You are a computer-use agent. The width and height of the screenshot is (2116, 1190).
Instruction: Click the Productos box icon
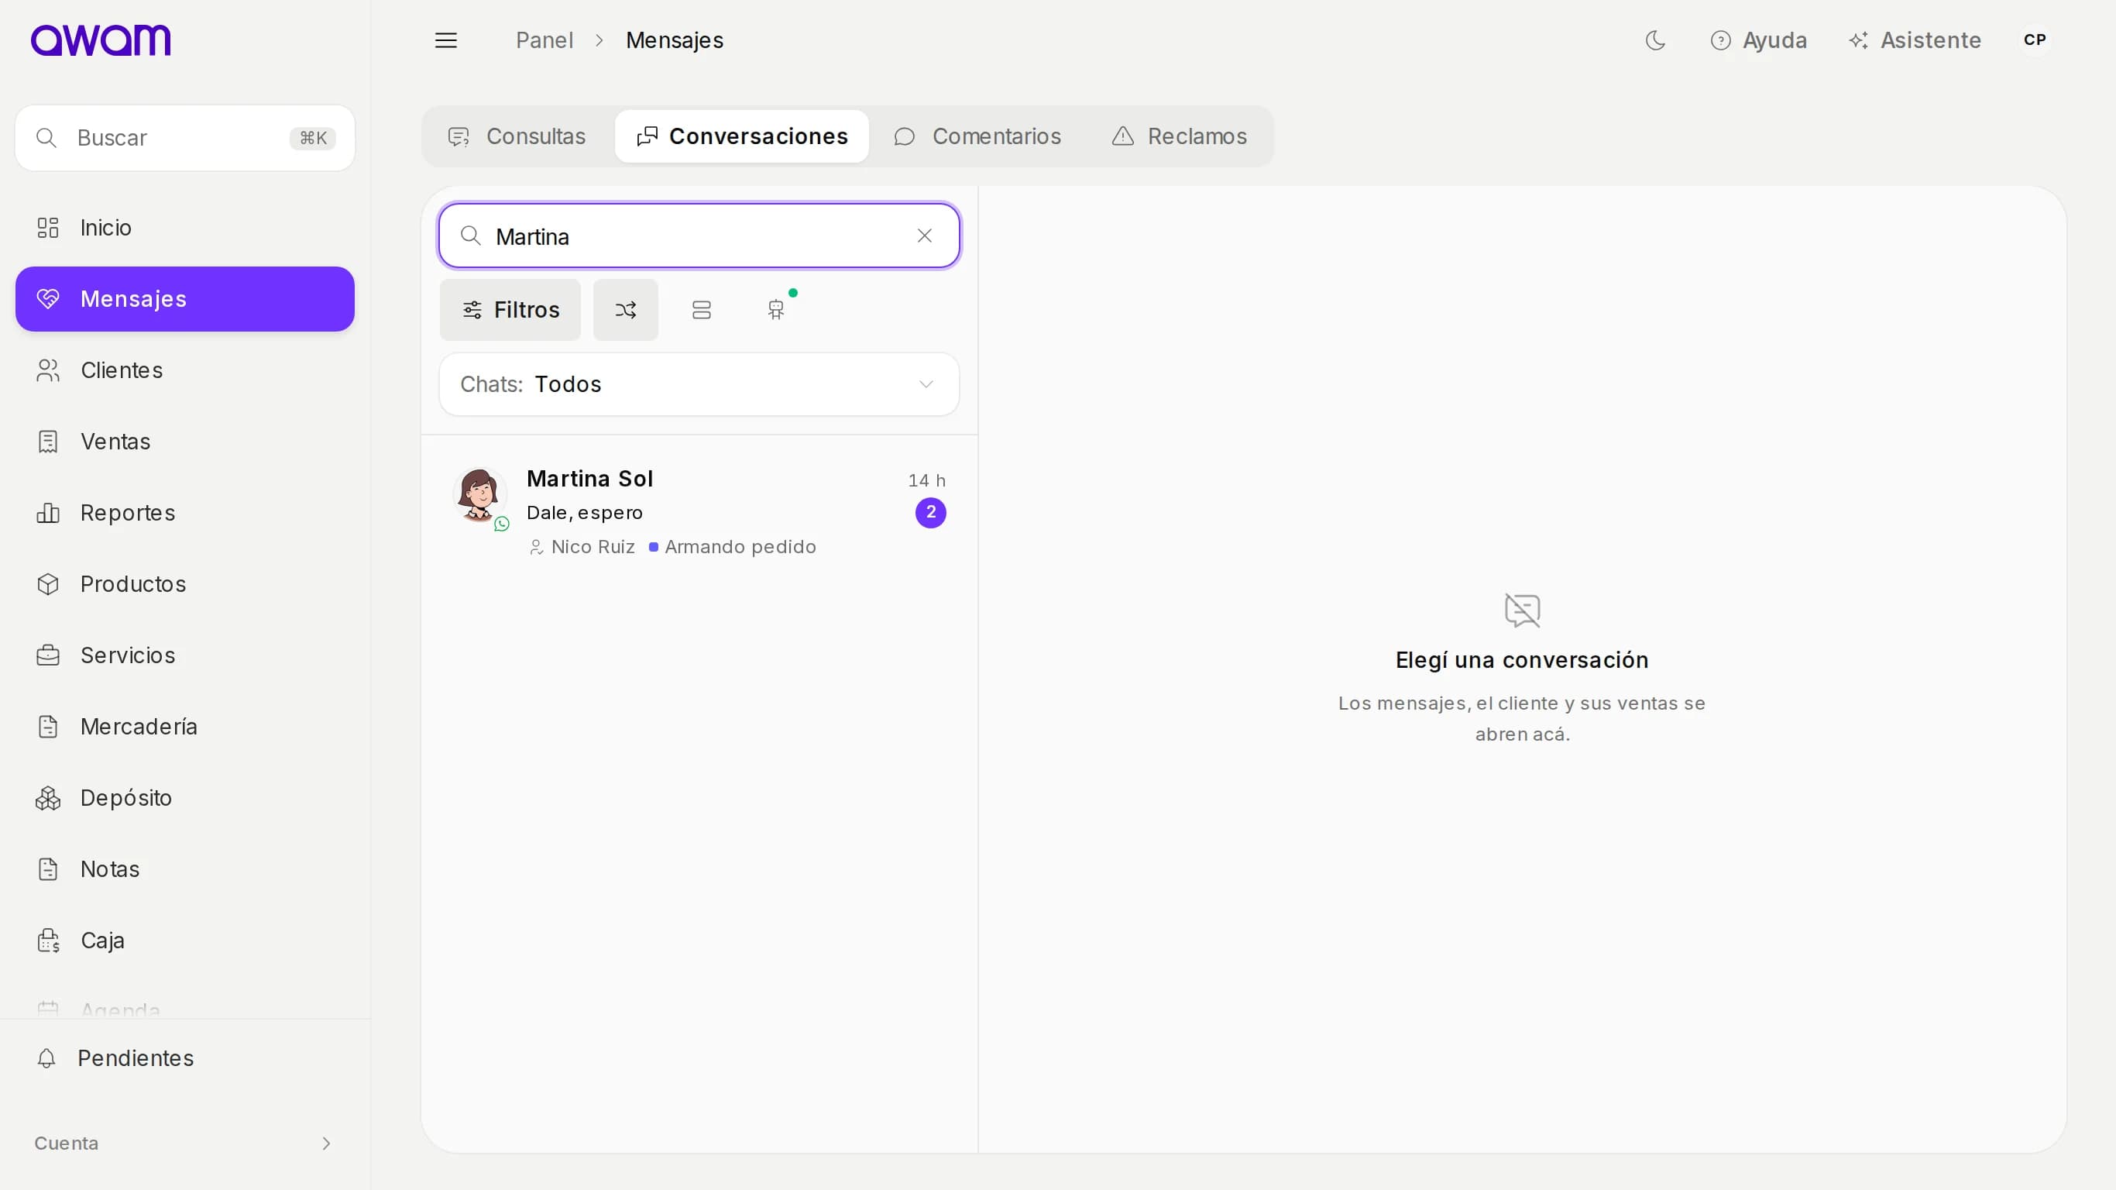click(x=48, y=584)
